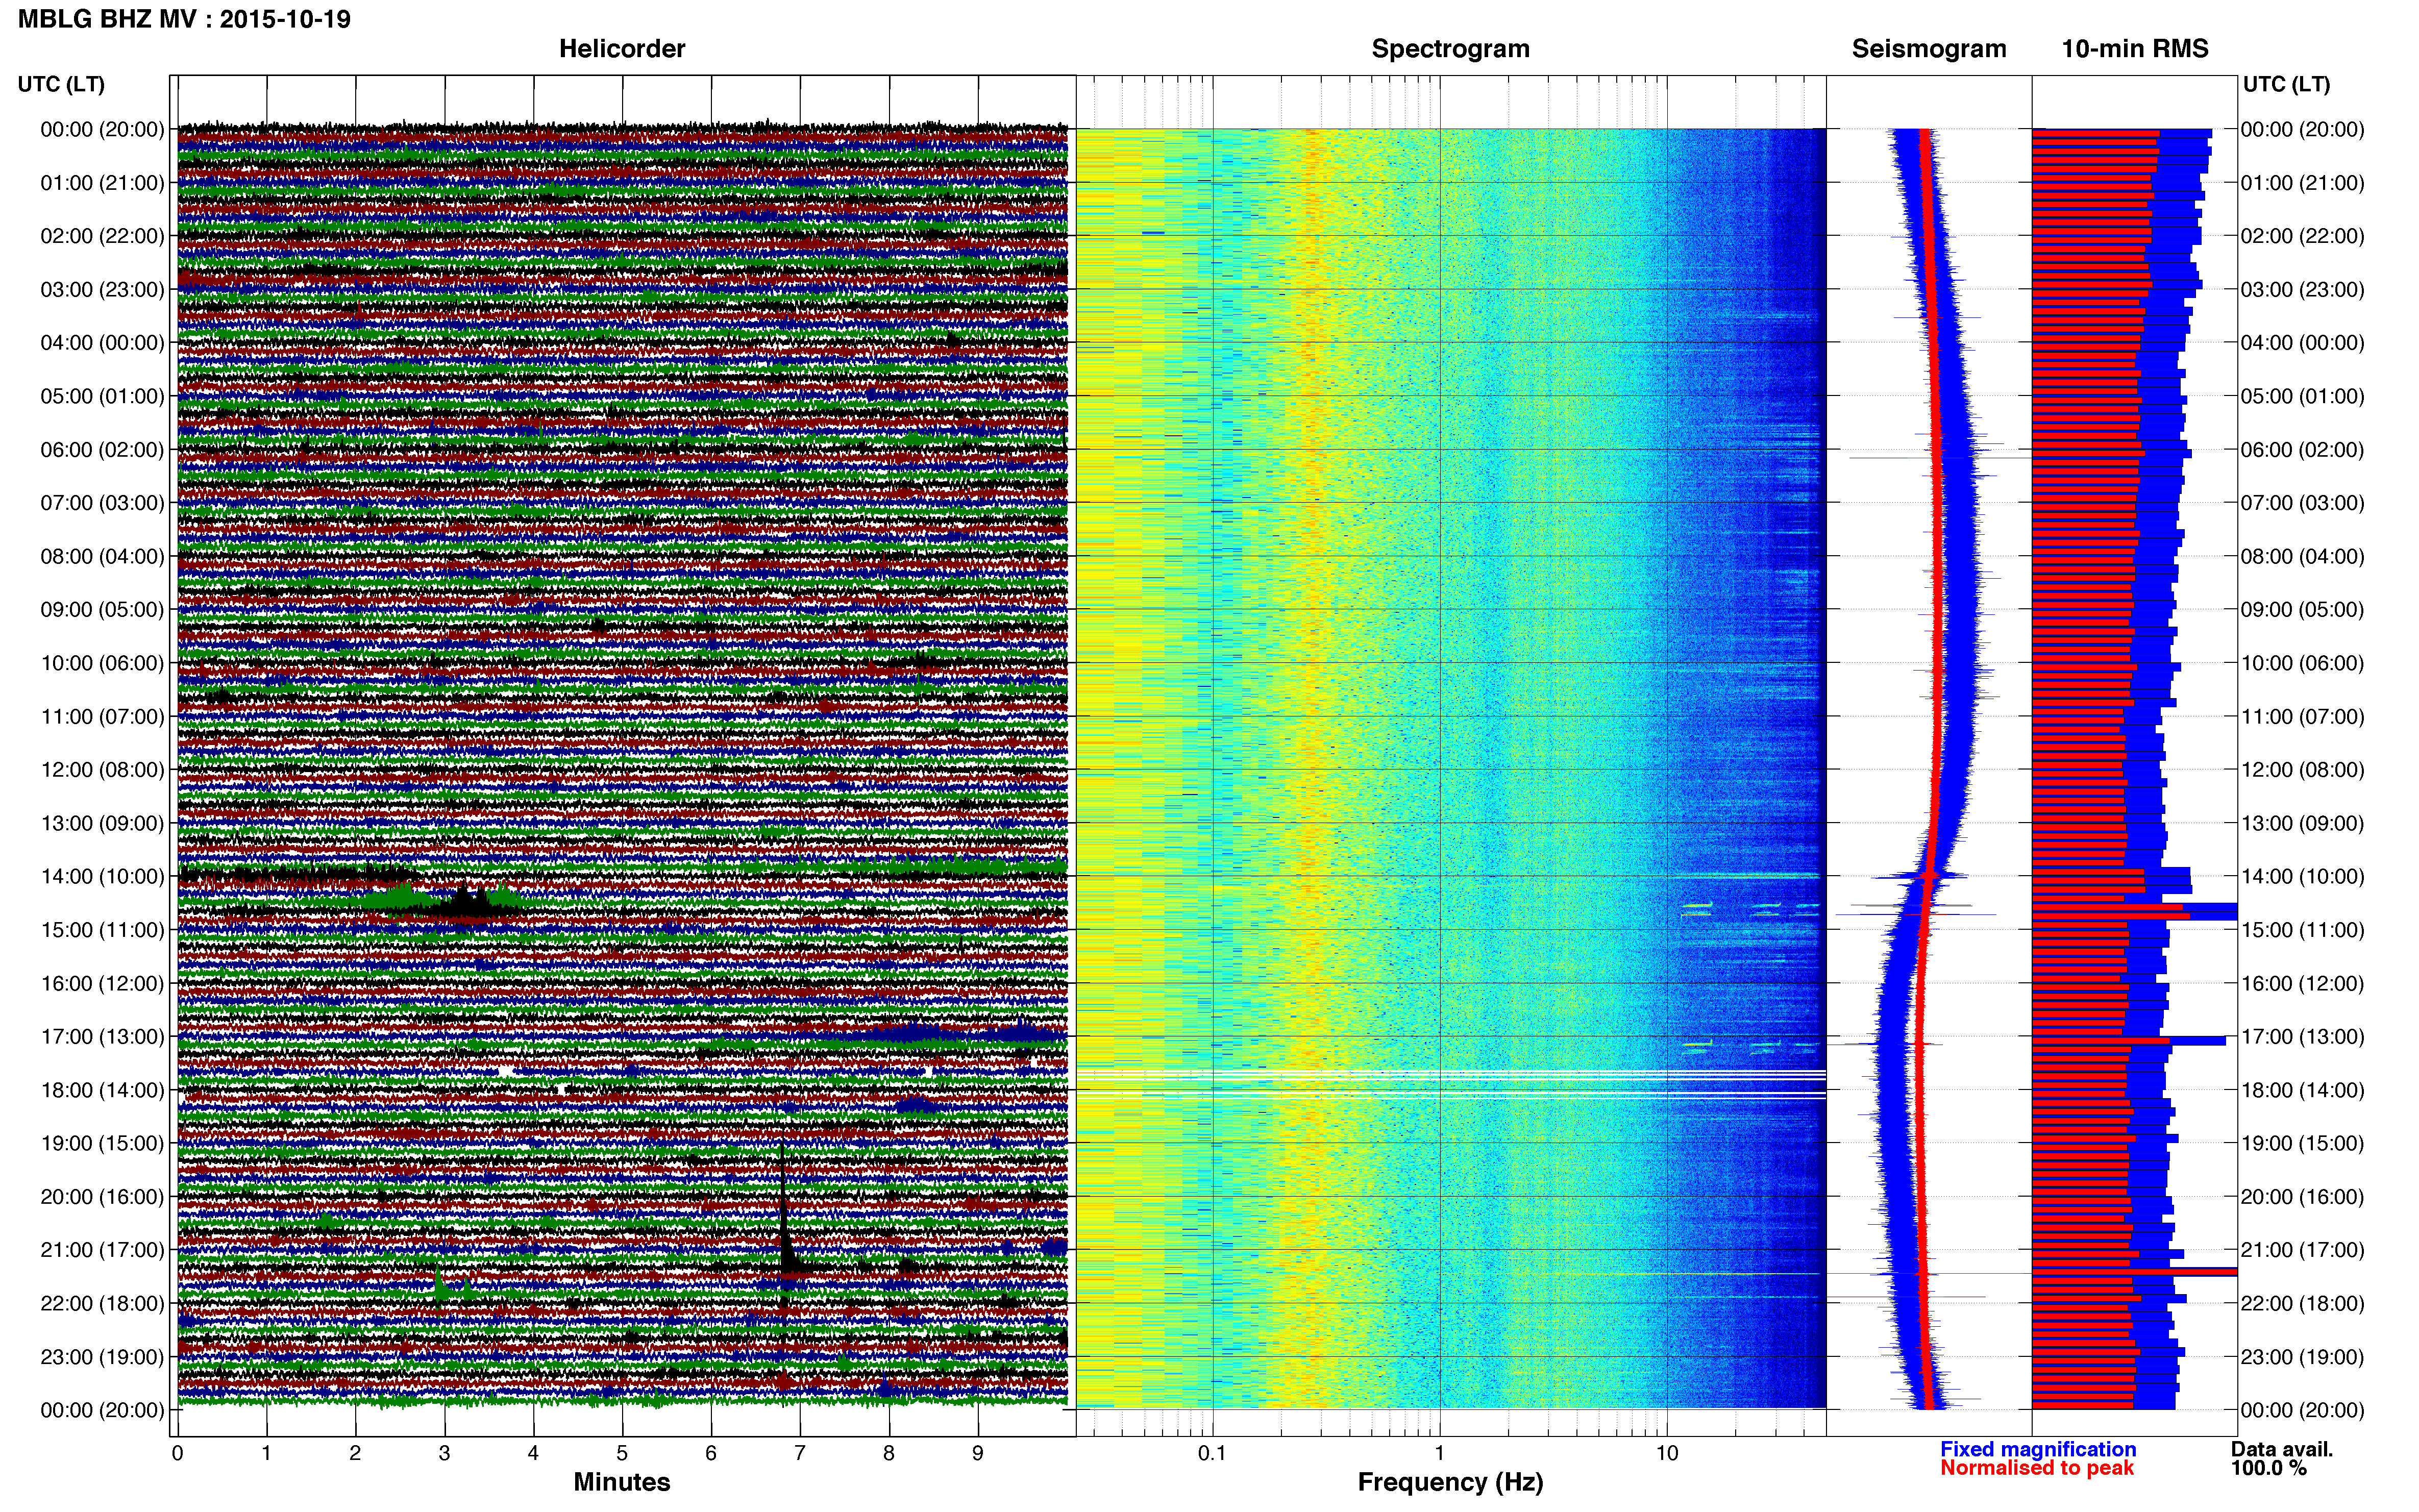Click left time label '19:00 (15:00)'
Image resolution: width=2419 pixels, height=1512 pixels.
coord(102,1143)
